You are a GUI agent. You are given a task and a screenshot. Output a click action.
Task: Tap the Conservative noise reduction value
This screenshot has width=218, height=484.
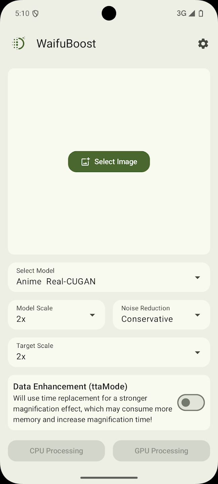[x=147, y=319]
